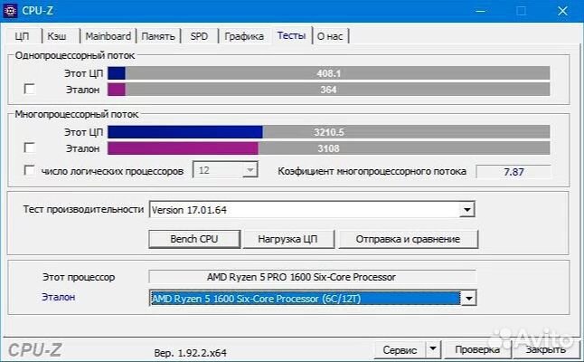
Task: Click the blue Эталон label near the reference dropdown
Action: coord(59,297)
